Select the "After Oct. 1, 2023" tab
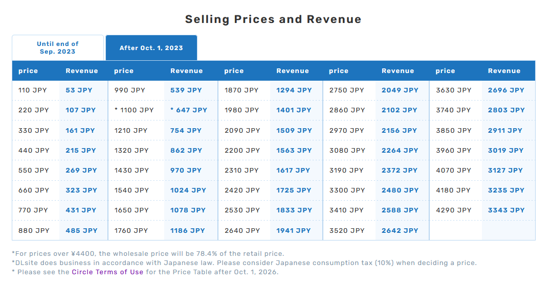This screenshot has height=288, width=552. [151, 48]
